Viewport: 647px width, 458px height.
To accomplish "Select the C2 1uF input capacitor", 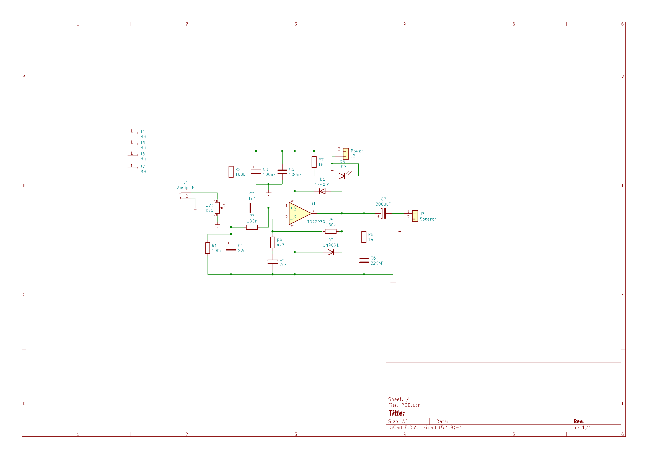I will pos(252,208).
